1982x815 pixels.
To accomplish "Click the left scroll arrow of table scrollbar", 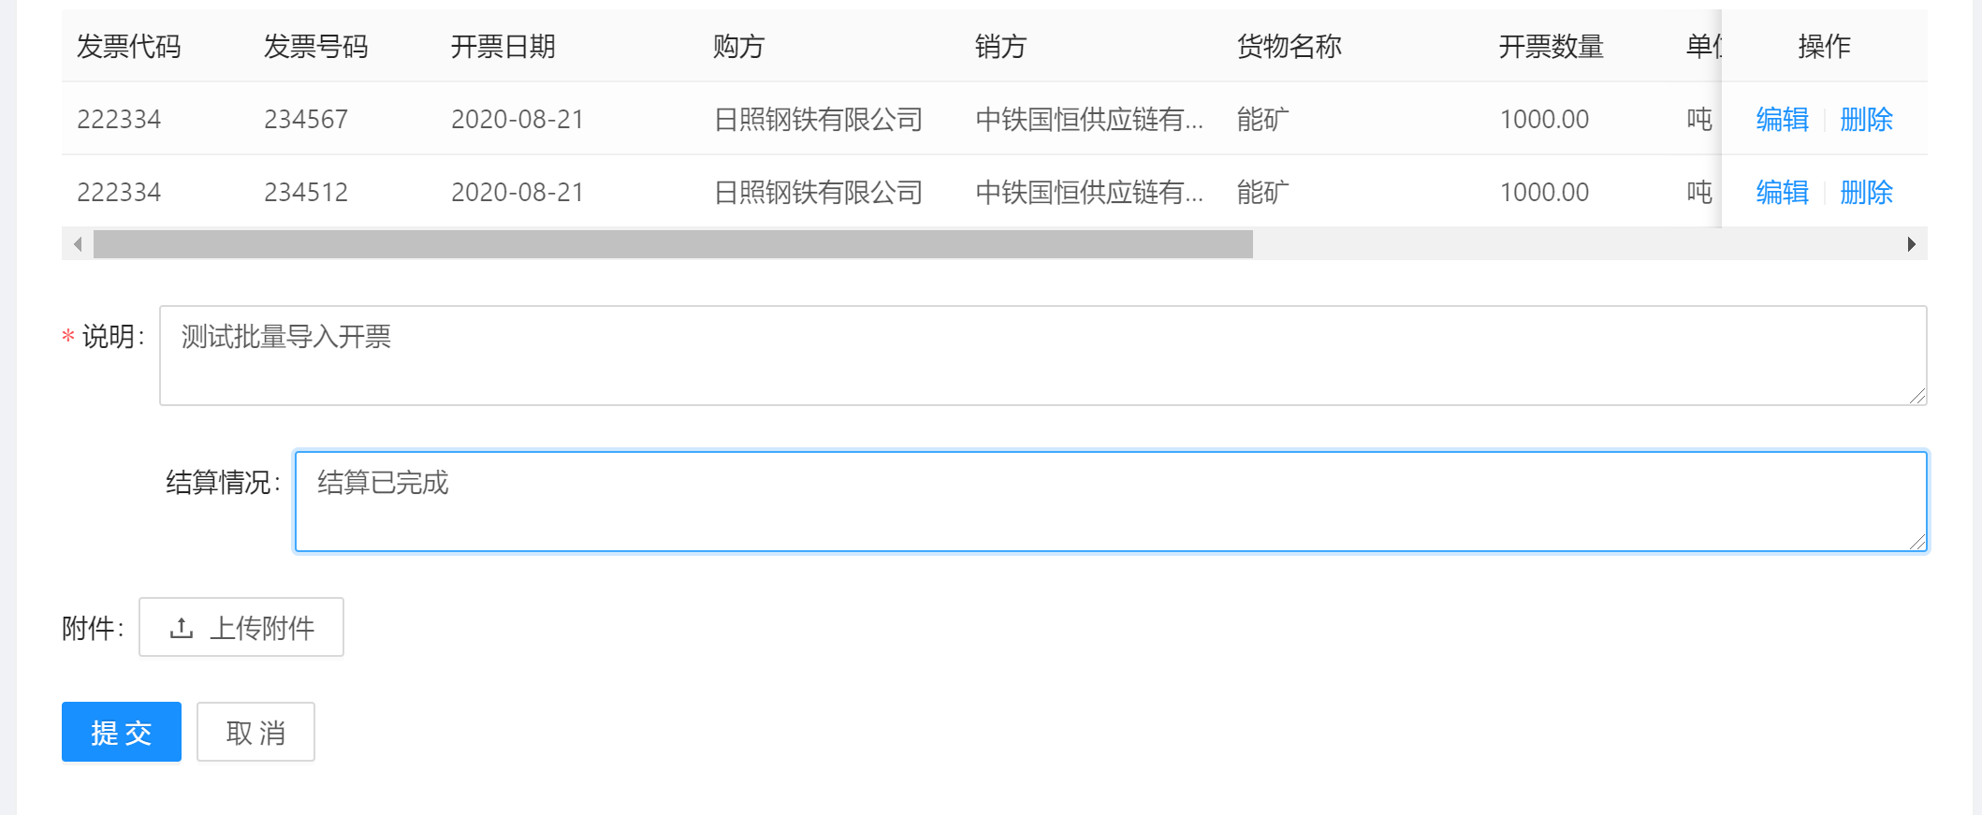I will (78, 244).
